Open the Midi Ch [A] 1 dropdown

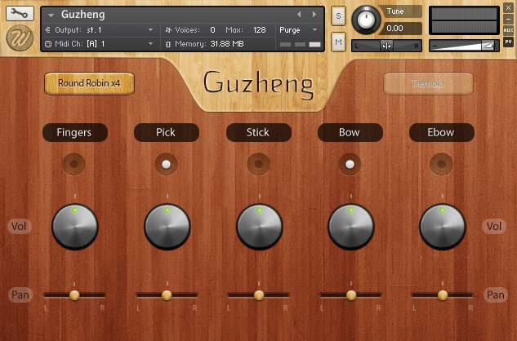(150, 44)
